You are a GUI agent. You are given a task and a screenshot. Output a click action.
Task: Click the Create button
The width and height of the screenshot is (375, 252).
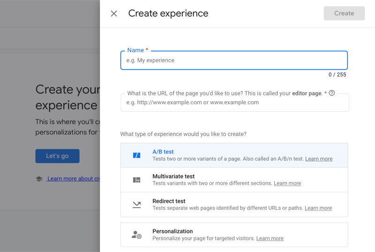(x=344, y=14)
